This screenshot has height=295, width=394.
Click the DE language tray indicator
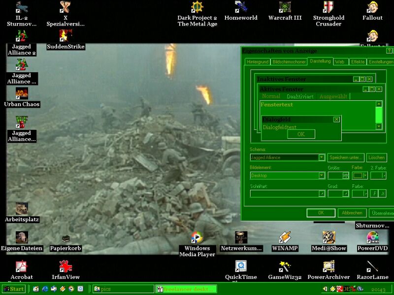tap(347, 289)
